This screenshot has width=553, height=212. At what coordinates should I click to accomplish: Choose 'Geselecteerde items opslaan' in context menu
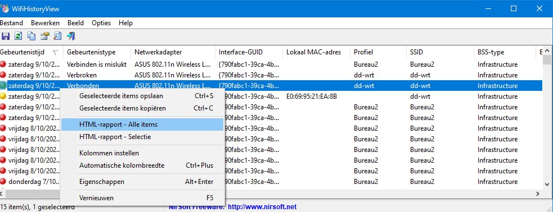tap(142, 96)
